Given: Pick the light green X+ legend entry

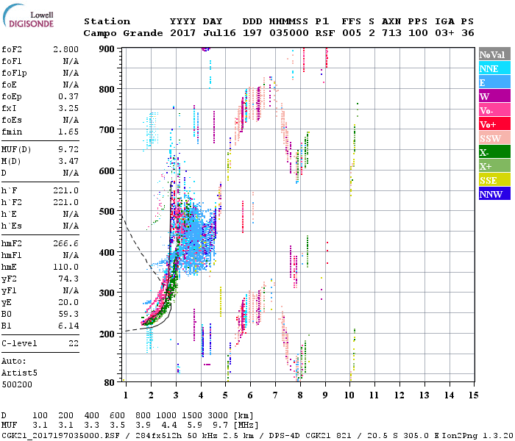Looking at the screenshot, I should 494,166.
